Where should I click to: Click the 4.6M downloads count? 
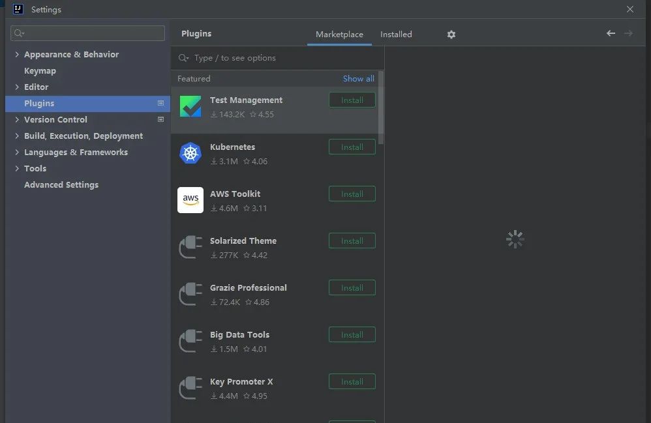tap(224, 208)
